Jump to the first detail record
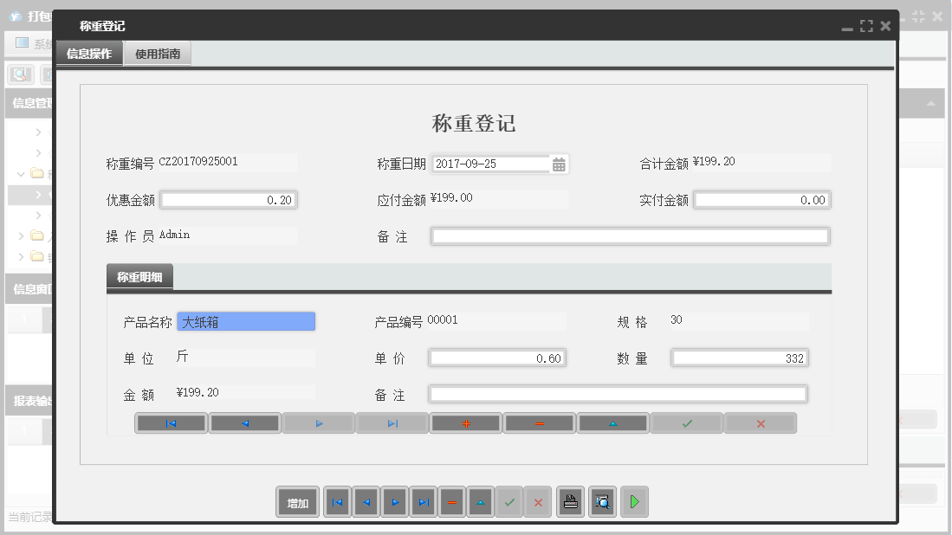Image resolution: width=952 pixels, height=535 pixels. [x=171, y=422]
